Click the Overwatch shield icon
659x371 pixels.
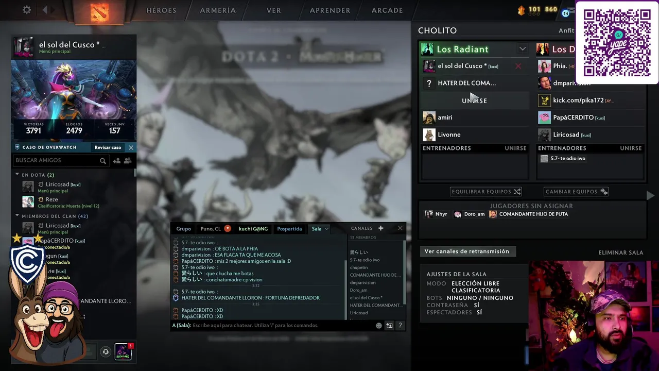[17, 147]
